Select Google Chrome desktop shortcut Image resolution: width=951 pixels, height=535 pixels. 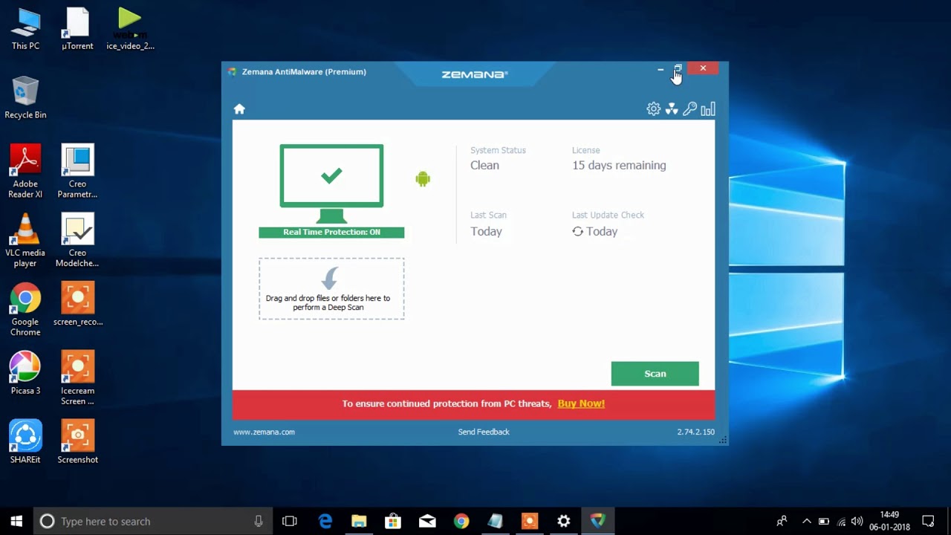tap(25, 310)
